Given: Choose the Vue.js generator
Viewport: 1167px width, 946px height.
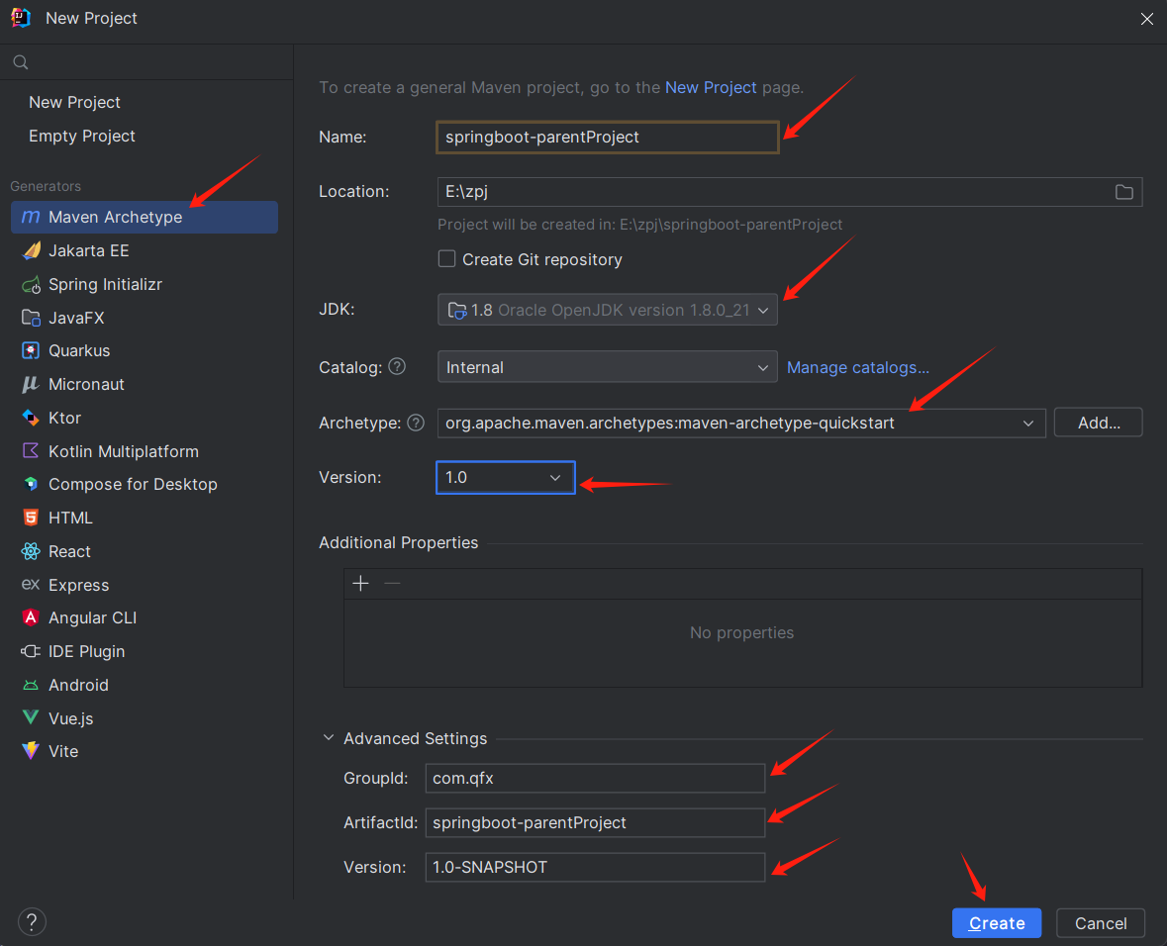Looking at the screenshot, I should [x=145, y=717].
